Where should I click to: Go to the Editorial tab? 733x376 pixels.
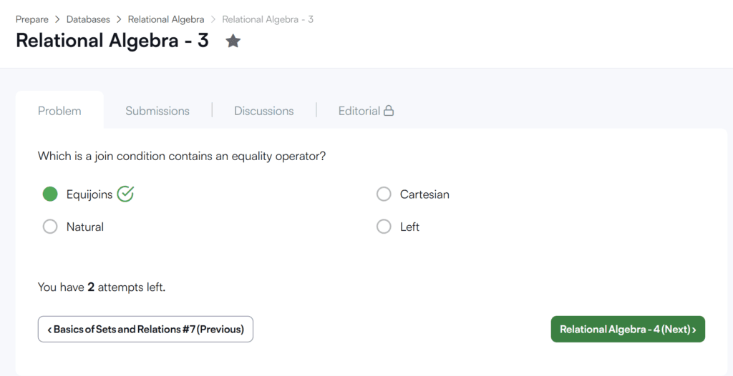pyautogui.click(x=359, y=111)
